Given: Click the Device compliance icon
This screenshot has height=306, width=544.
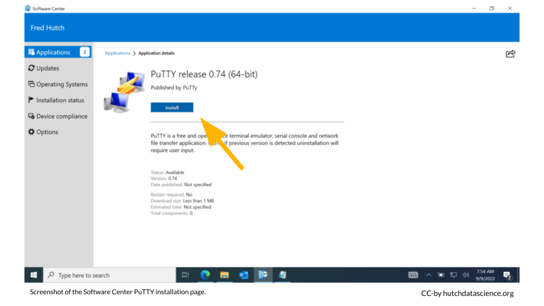Looking at the screenshot, I should point(32,116).
